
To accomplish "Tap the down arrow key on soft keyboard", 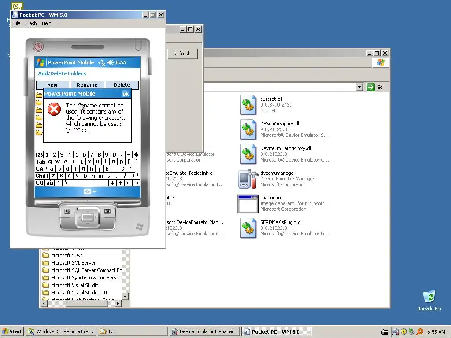I will click(112, 183).
